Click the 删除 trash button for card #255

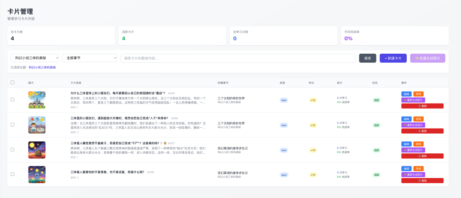pyautogui.click(x=422, y=106)
